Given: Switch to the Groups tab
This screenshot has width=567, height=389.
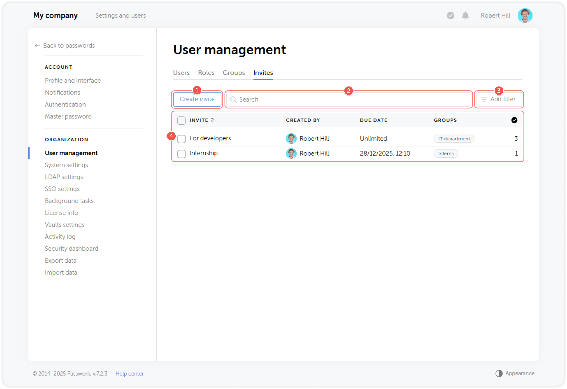Looking at the screenshot, I should [234, 73].
